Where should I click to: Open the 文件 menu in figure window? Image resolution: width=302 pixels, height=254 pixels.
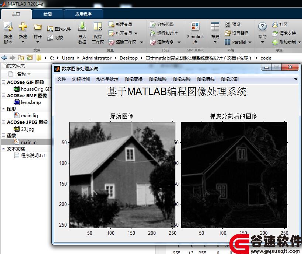62,79
